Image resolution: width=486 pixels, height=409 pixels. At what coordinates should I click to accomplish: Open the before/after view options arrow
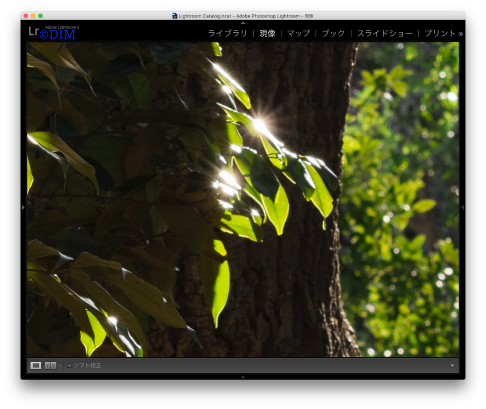[60, 365]
